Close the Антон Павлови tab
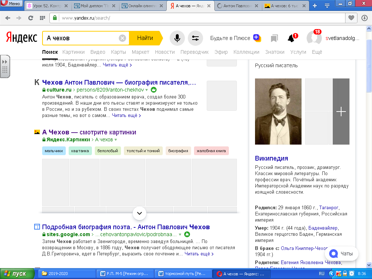372x279 pixels. pos(256,6)
